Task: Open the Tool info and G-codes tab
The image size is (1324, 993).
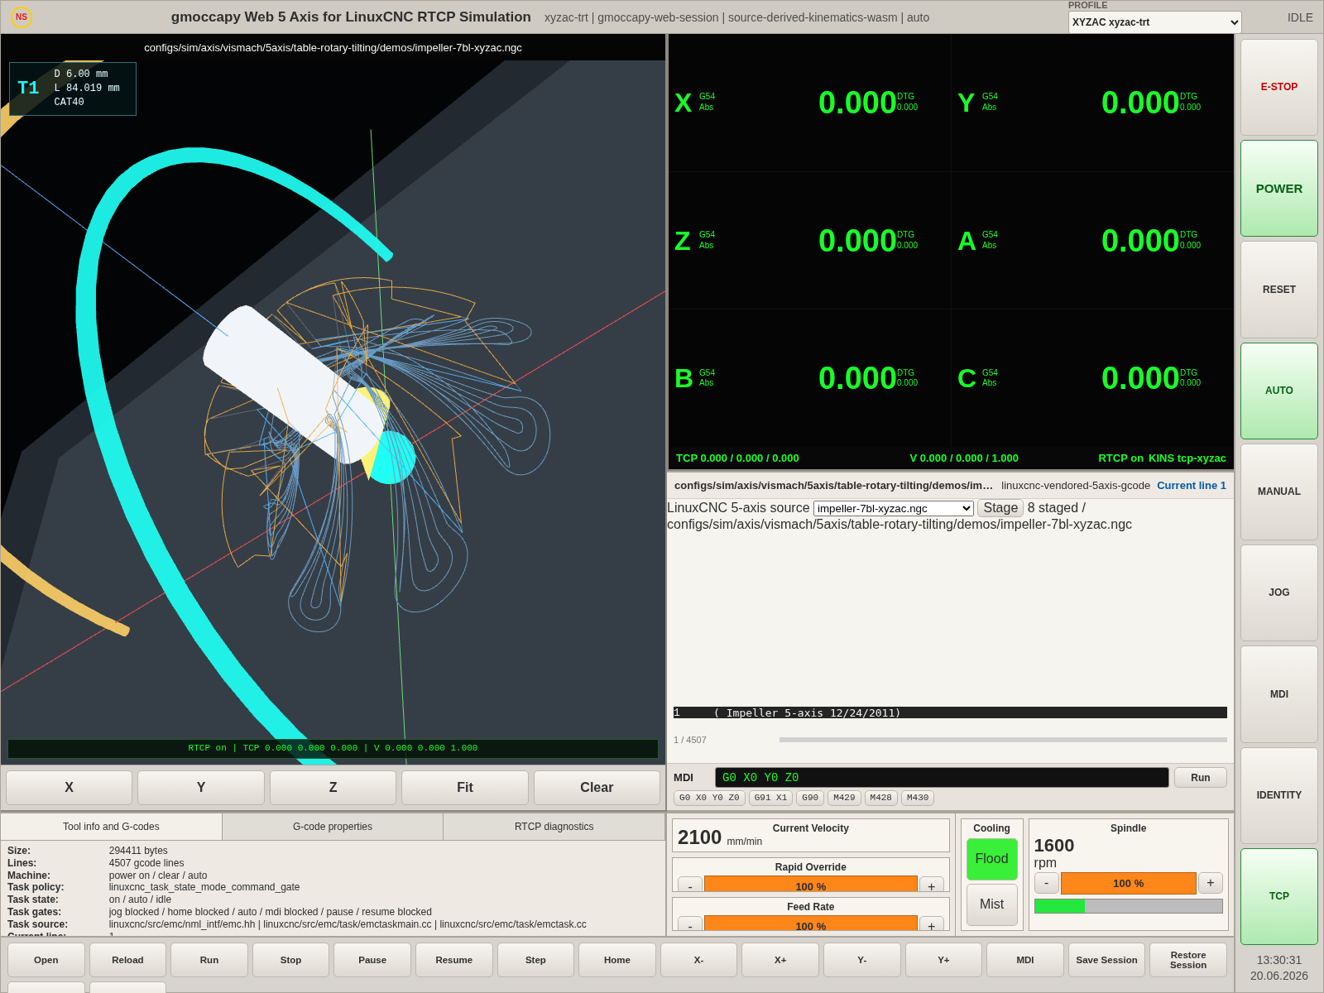Action: coord(111,827)
